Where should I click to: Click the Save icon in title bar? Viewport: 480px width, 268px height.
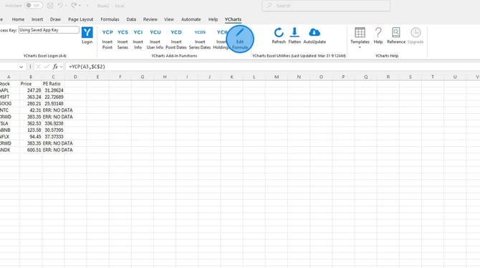pos(50,6)
